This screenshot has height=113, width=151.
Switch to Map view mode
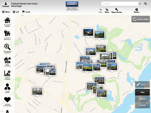pyautogui.click(x=143, y=92)
